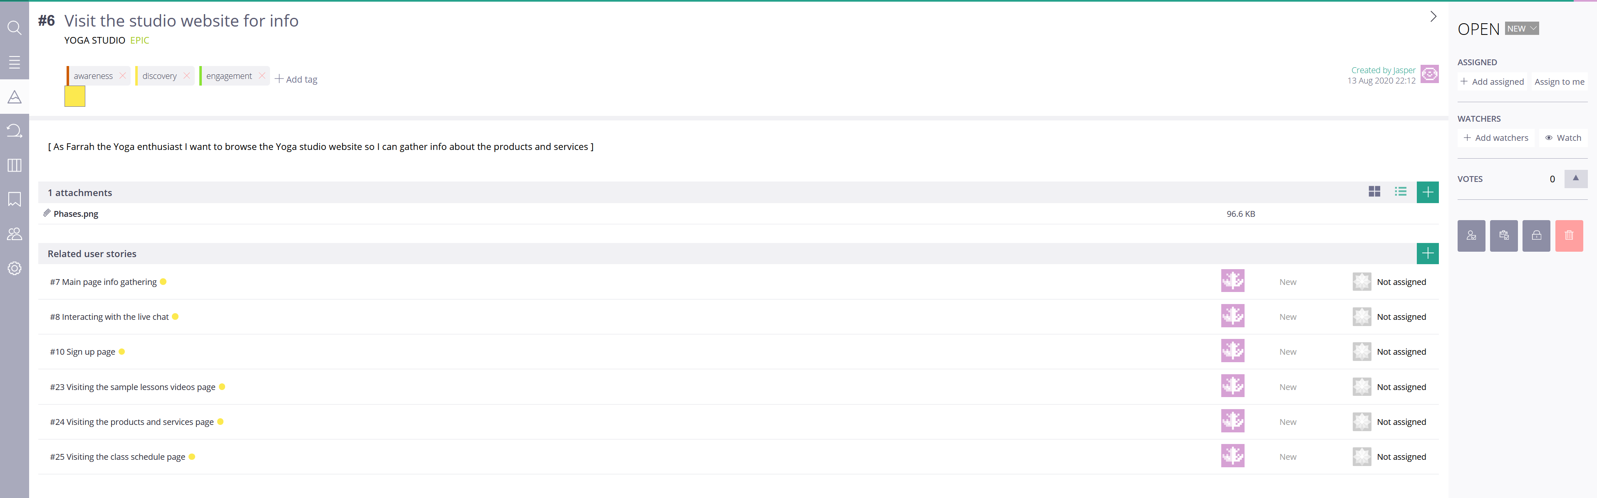Click the delete epic trash button
The image size is (1597, 498).
coord(1568,236)
